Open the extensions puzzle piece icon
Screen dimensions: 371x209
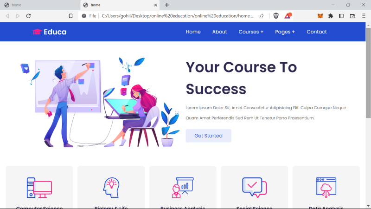(331, 16)
